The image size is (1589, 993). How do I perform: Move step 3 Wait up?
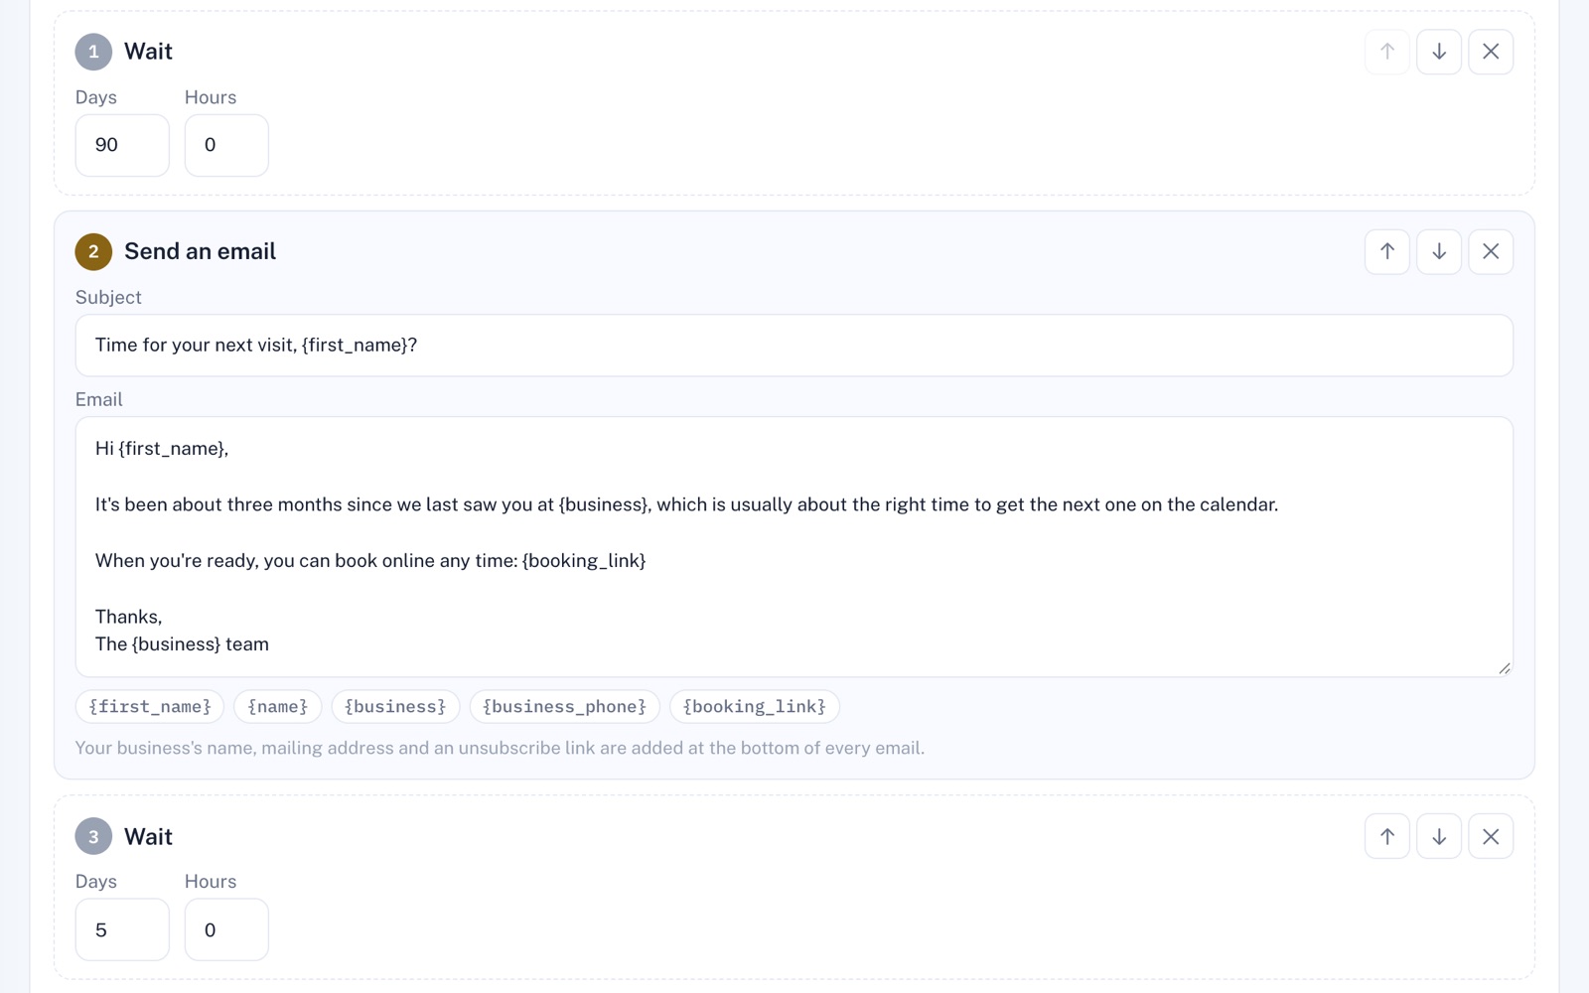click(1387, 836)
